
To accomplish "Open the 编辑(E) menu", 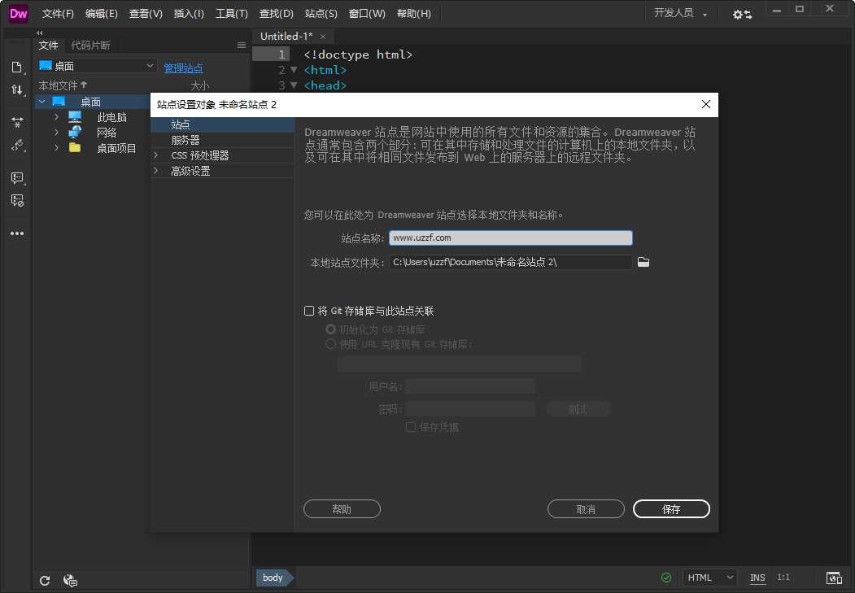I will [x=102, y=14].
